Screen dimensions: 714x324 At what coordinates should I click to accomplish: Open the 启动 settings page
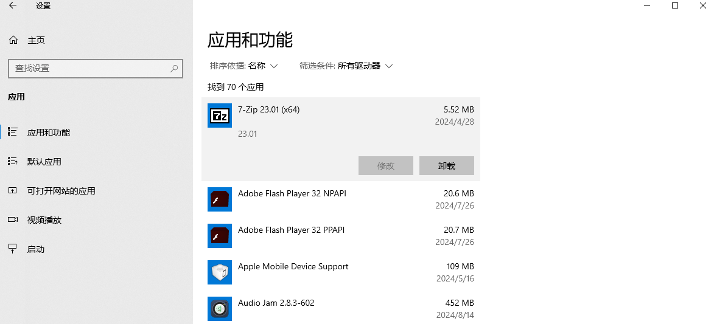click(36, 249)
